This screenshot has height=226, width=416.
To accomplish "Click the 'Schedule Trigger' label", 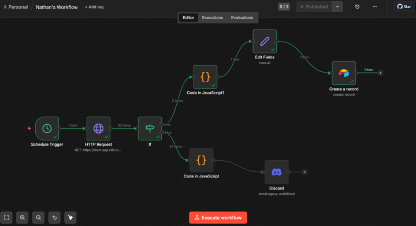I will 47,145.
